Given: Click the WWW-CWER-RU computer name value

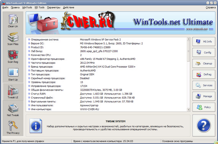Looking at the screenshot, I should (89, 109).
